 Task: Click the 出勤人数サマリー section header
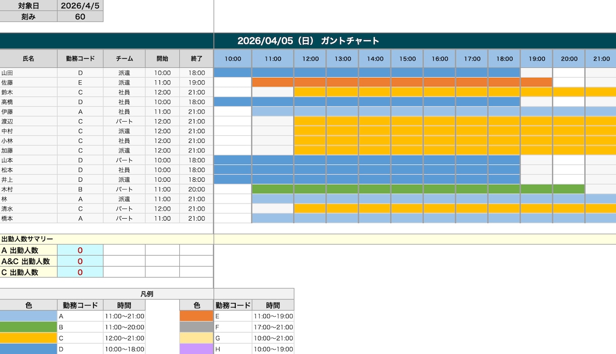point(107,239)
